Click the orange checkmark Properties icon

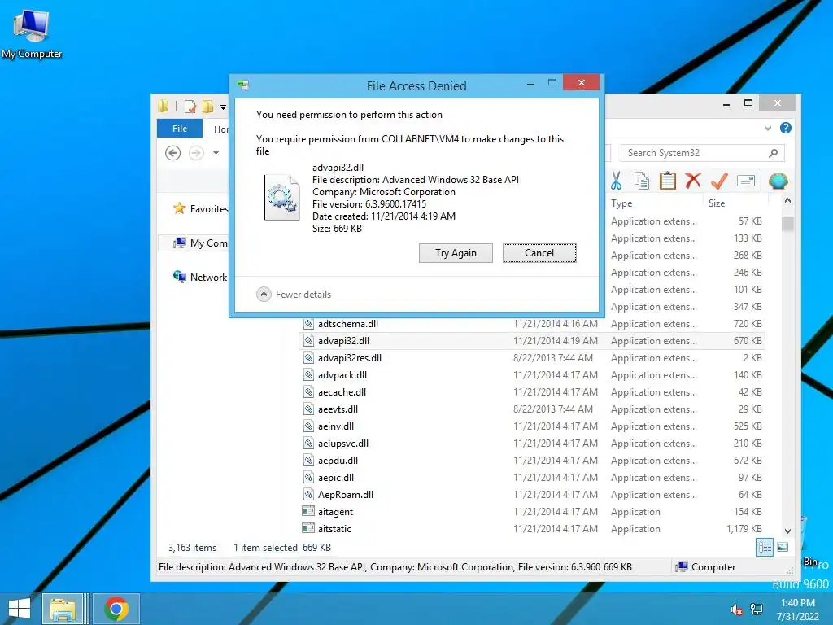point(719,181)
